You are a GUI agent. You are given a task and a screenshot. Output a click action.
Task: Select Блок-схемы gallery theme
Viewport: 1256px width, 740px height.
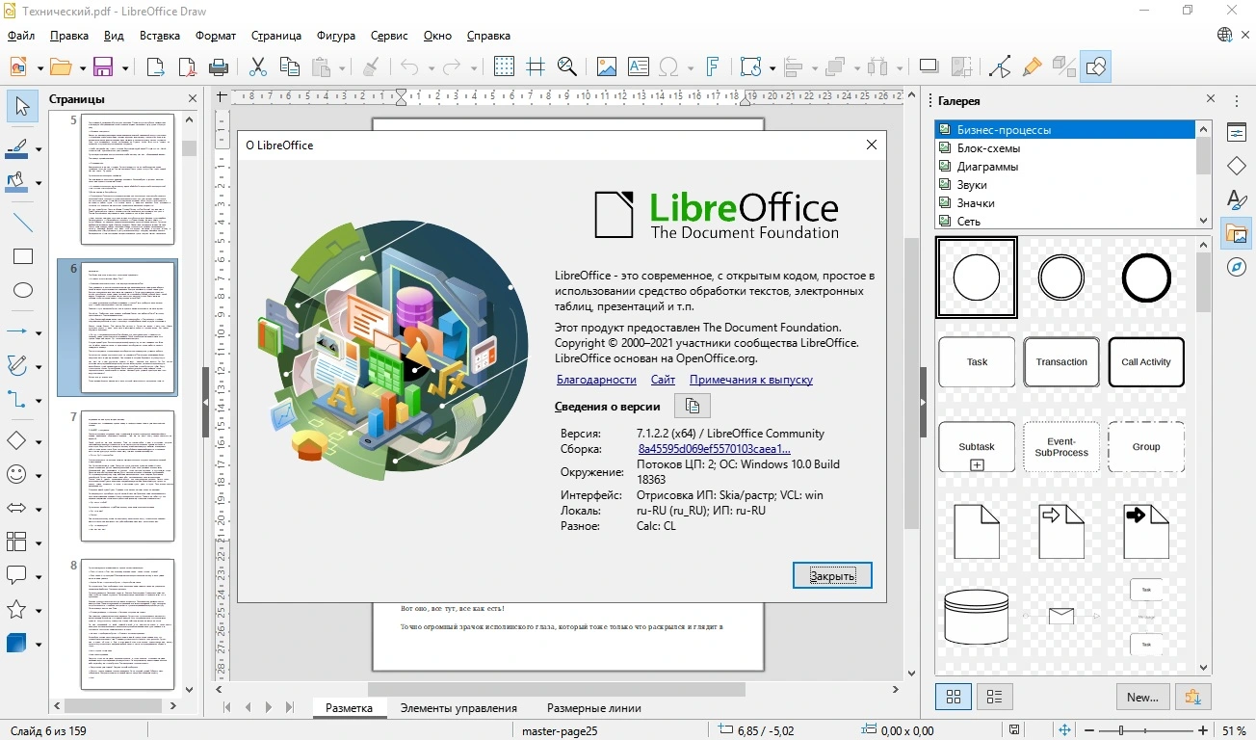(988, 148)
